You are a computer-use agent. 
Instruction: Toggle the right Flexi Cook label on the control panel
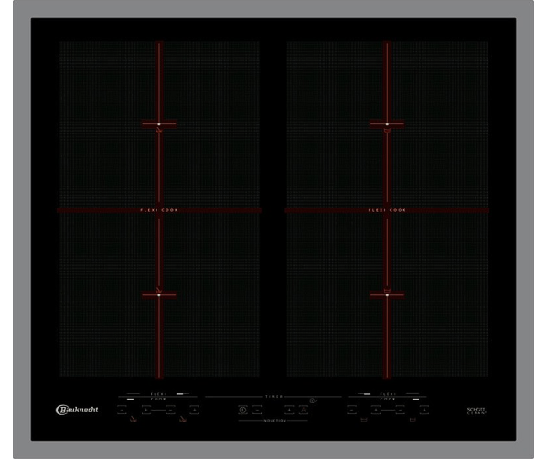click(x=388, y=397)
